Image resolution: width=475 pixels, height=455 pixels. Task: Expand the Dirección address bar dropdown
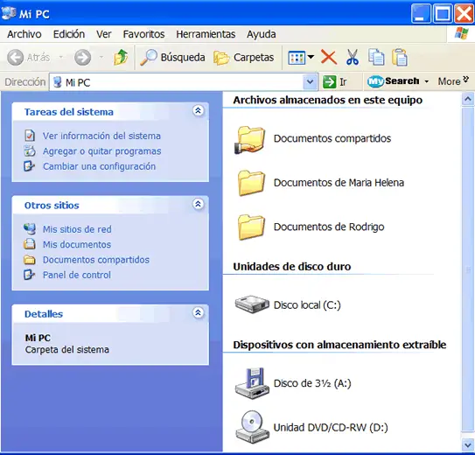(310, 81)
